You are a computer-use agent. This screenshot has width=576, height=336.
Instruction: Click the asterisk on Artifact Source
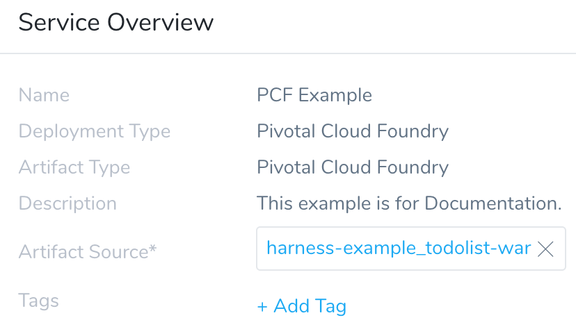[x=152, y=248]
